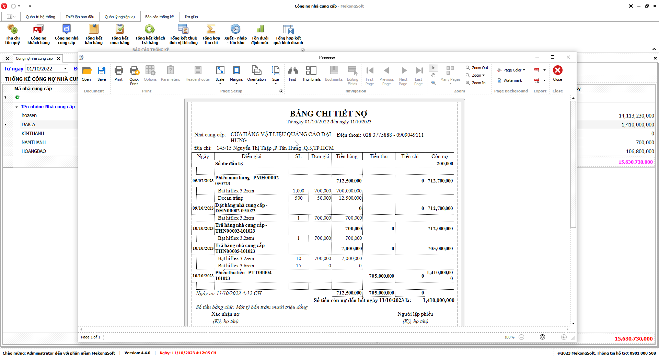659x357 pixels.
Task: Open the Từ ngày date dropdown
Action: pyautogui.click(x=65, y=69)
